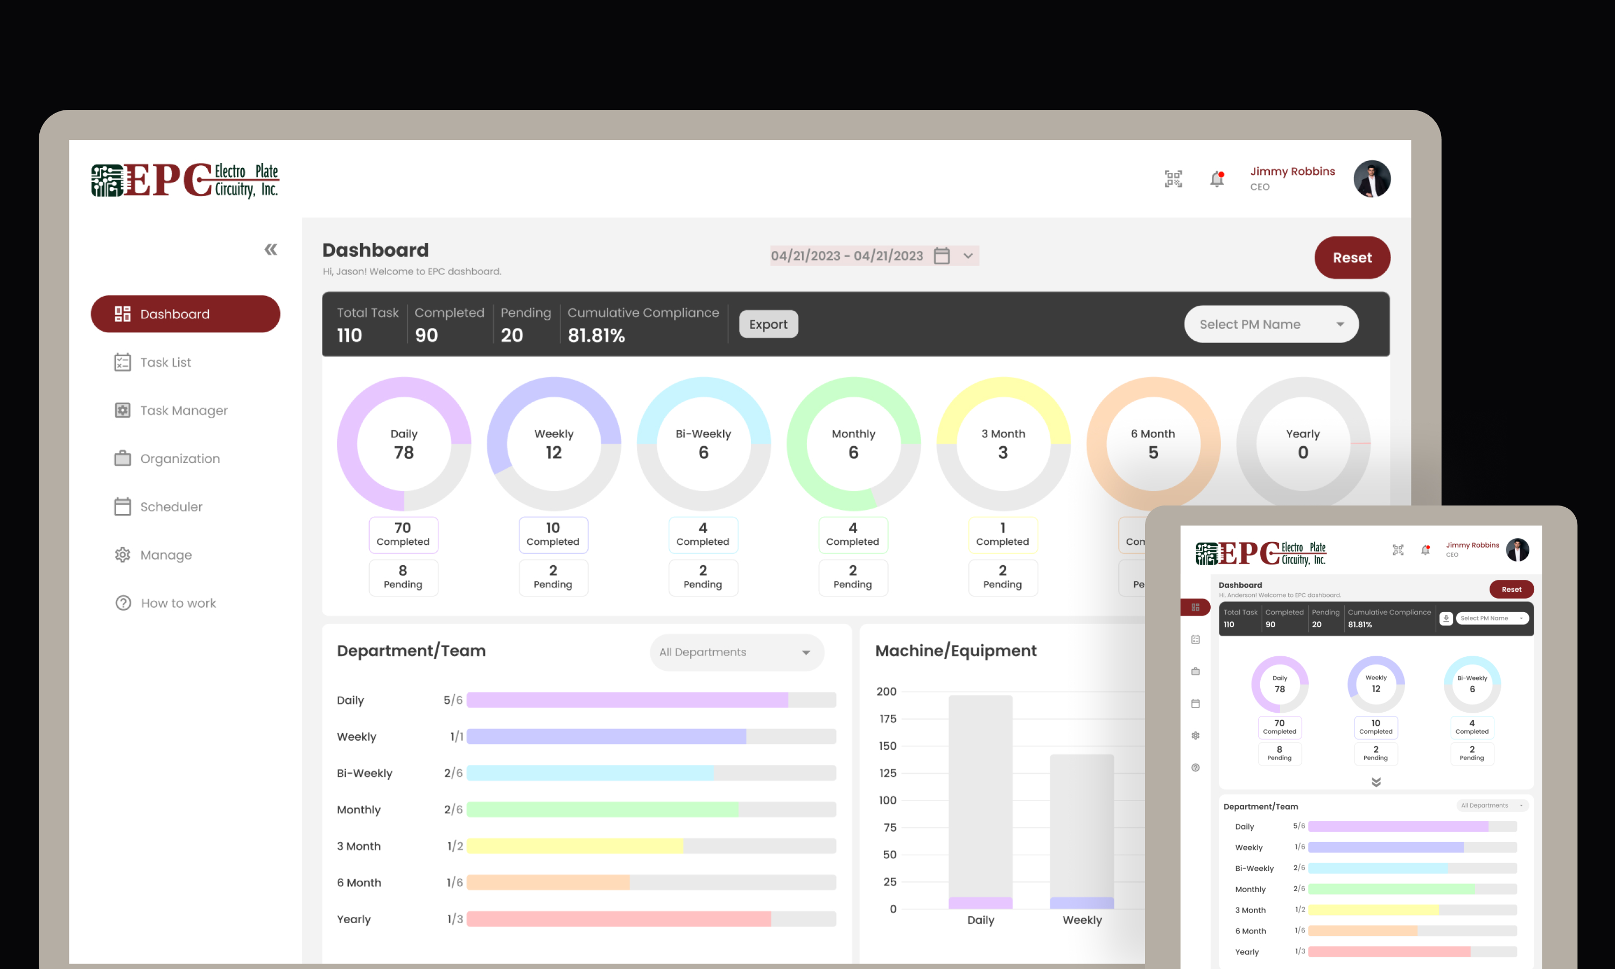The width and height of the screenshot is (1615, 969).
Task: Collapse the sidebar with double chevron
Action: point(270,249)
